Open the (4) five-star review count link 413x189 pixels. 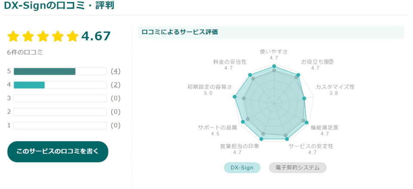tap(116, 71)
